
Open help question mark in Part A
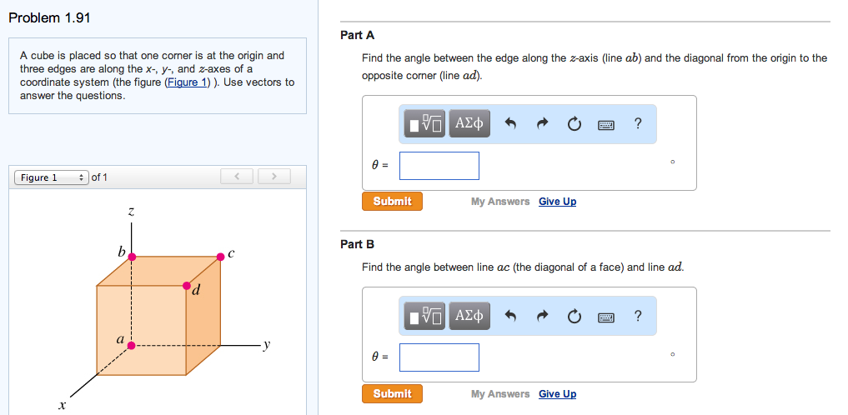coord(638,124)
